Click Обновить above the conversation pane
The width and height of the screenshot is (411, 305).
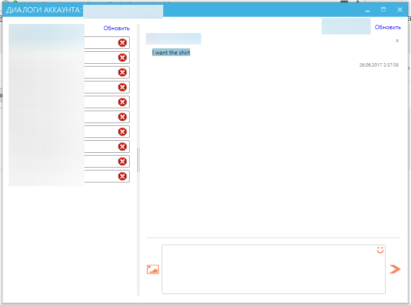point(387,27)
